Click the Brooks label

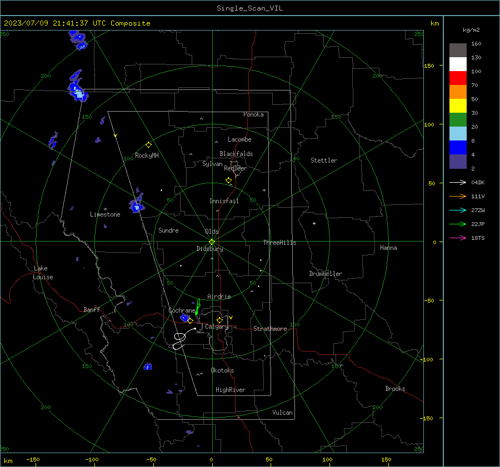click(x=395, y=389)
